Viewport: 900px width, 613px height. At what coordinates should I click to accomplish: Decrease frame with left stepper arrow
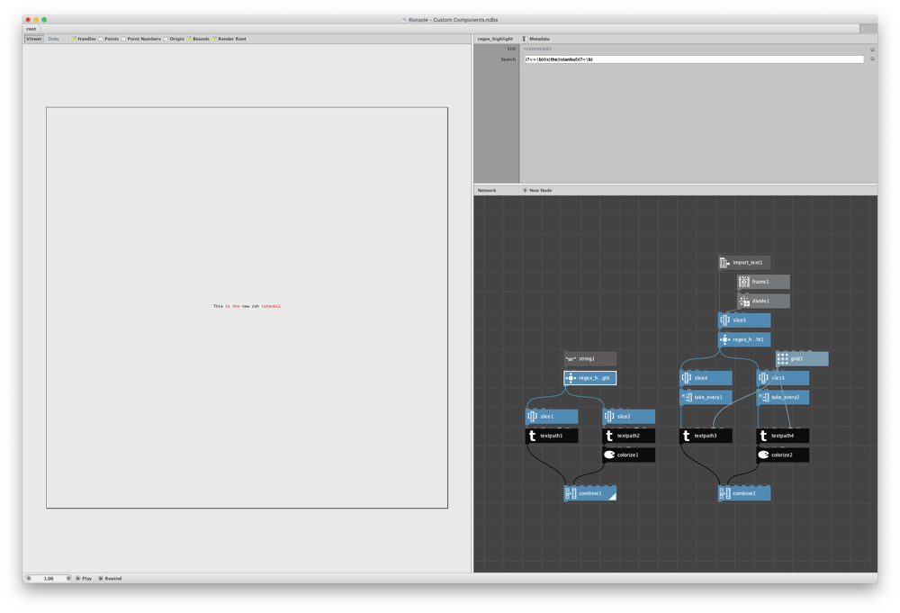tap(29, 579)
